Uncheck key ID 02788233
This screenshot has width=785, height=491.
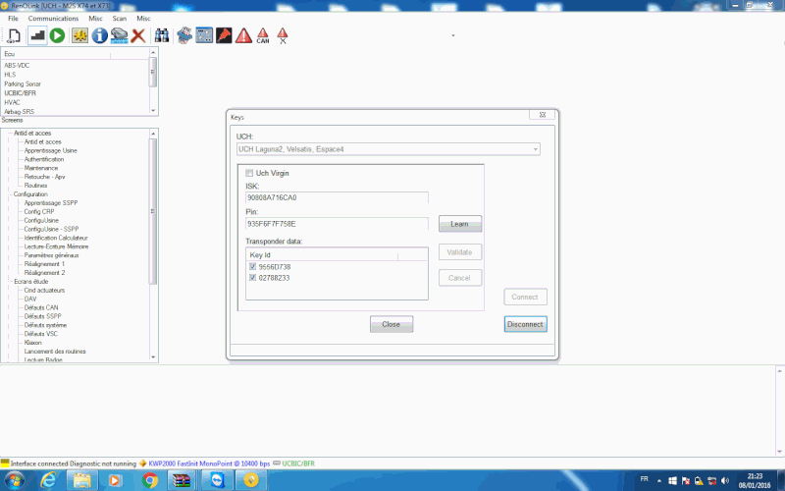click(253, 277)
